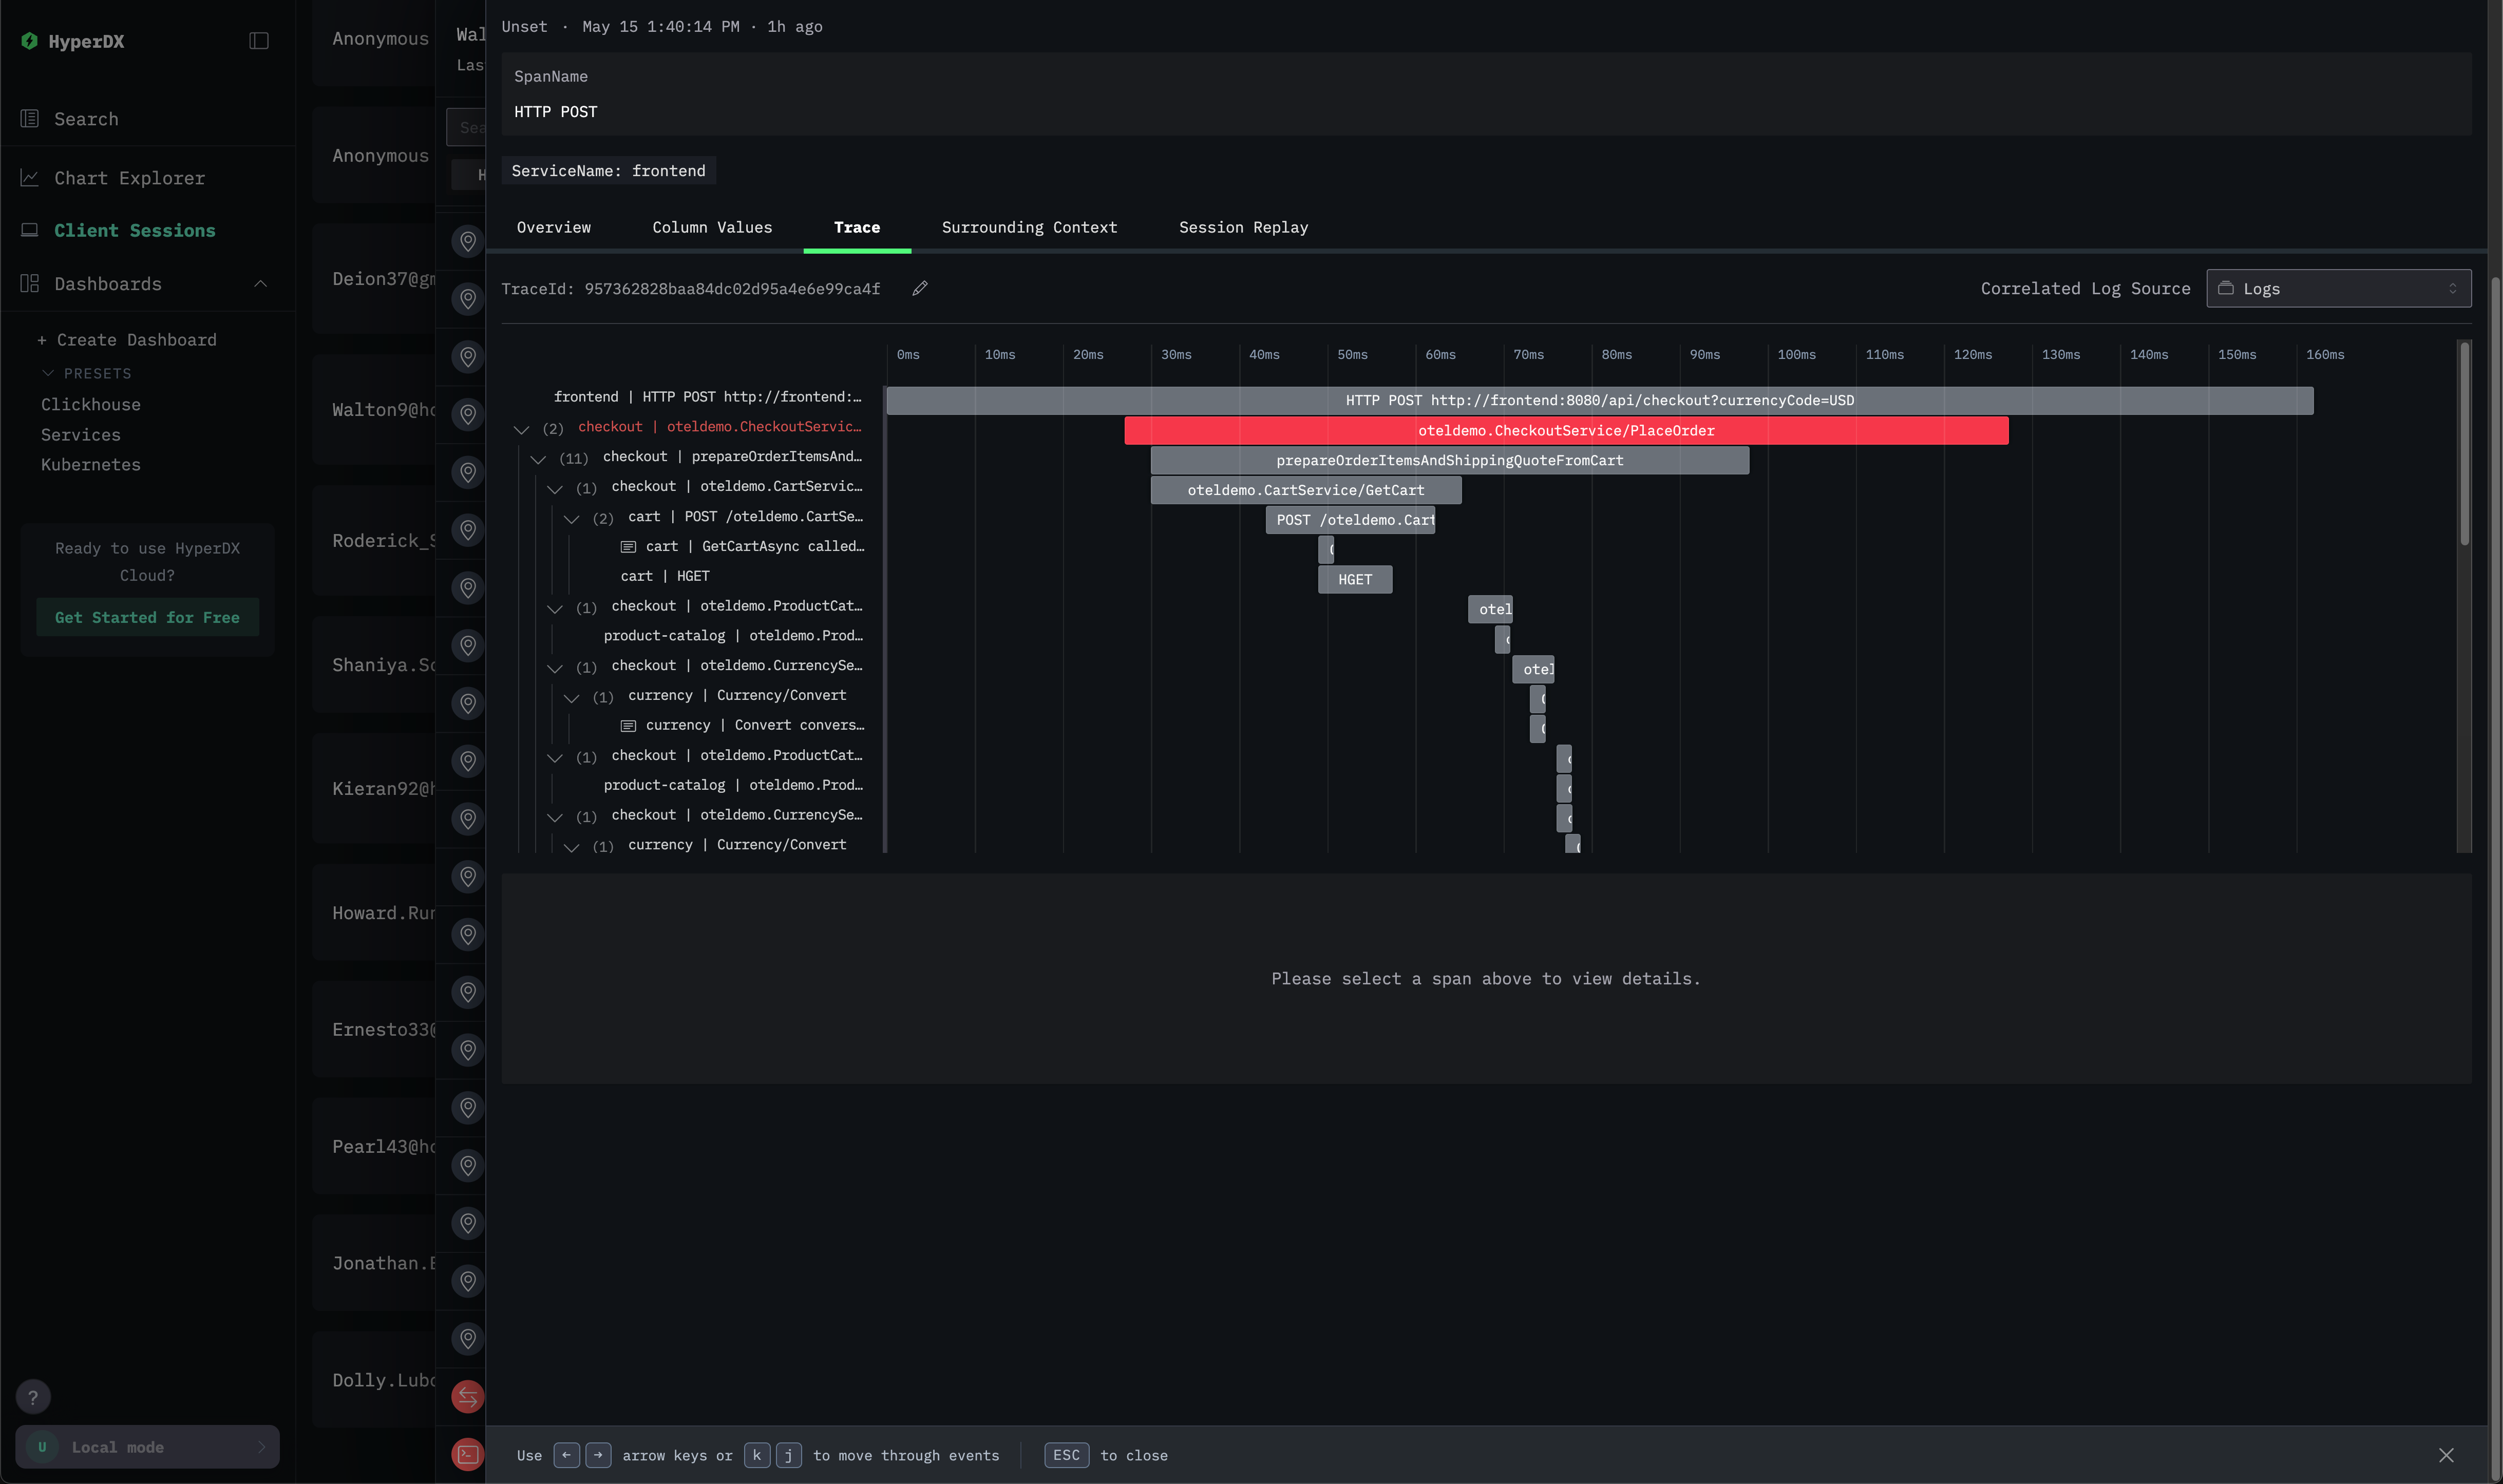Click the Chart Explorer icon

(30, 178)
